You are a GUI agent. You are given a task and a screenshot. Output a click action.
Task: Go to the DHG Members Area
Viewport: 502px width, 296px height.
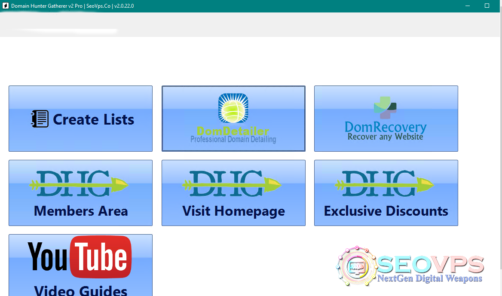(81, 193)
